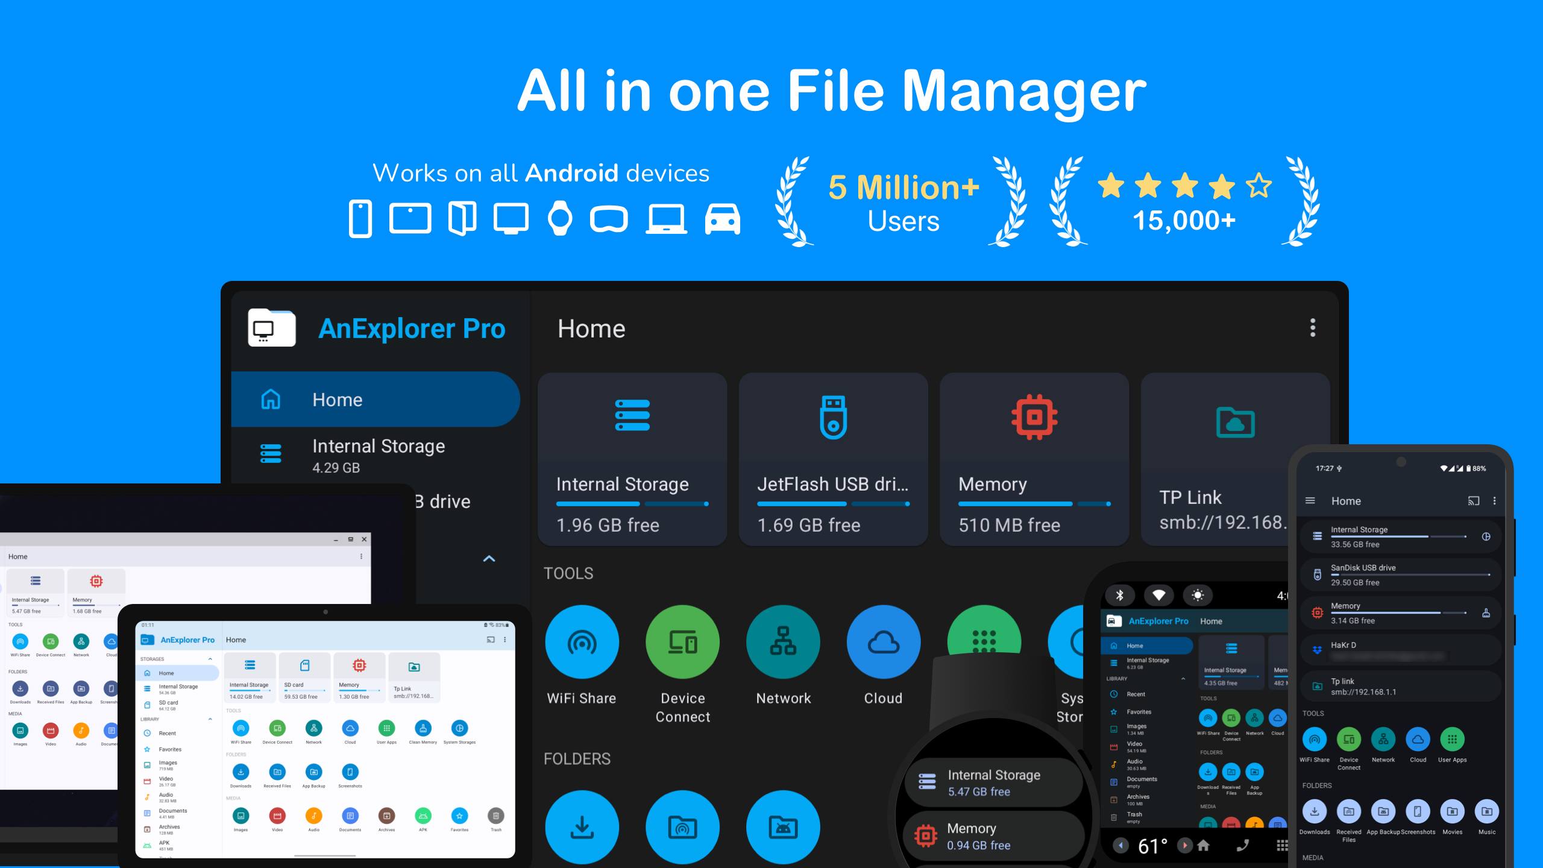Open the hamburger menu on the phone

(1310, 501)
